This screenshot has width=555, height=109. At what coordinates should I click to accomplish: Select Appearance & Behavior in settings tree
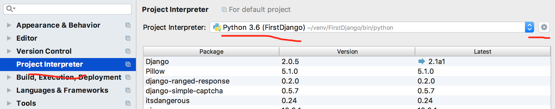(x=58, y=25)
